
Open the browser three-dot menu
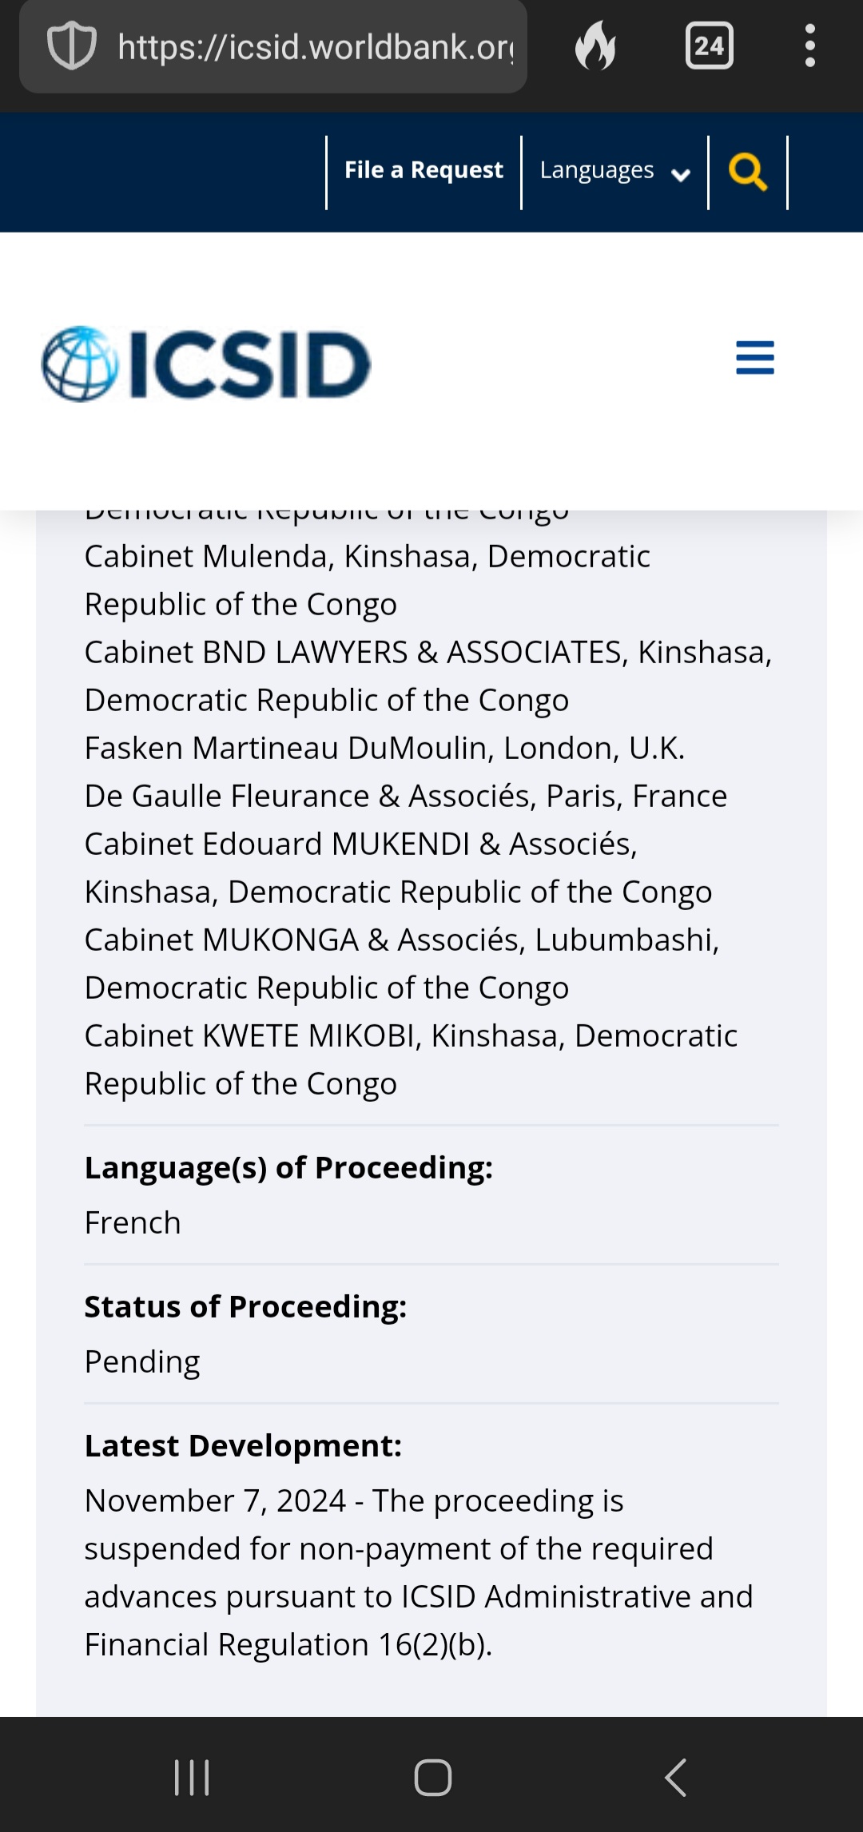(x=810, y=46)
